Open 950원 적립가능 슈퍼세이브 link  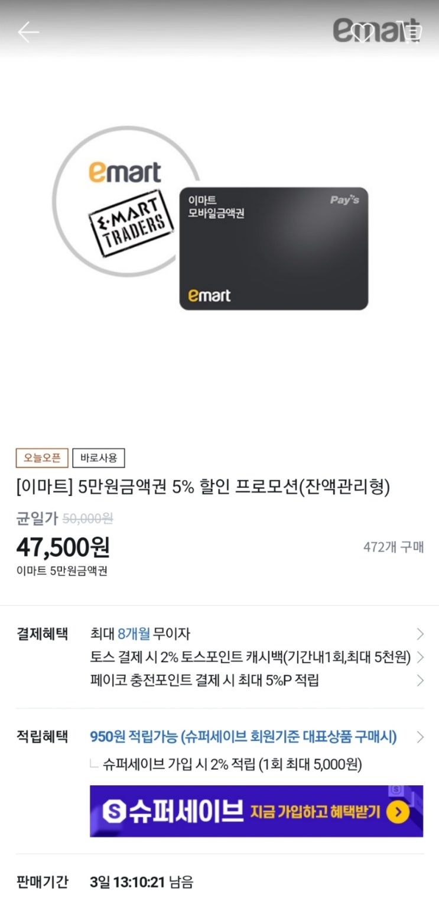[243, 737]
